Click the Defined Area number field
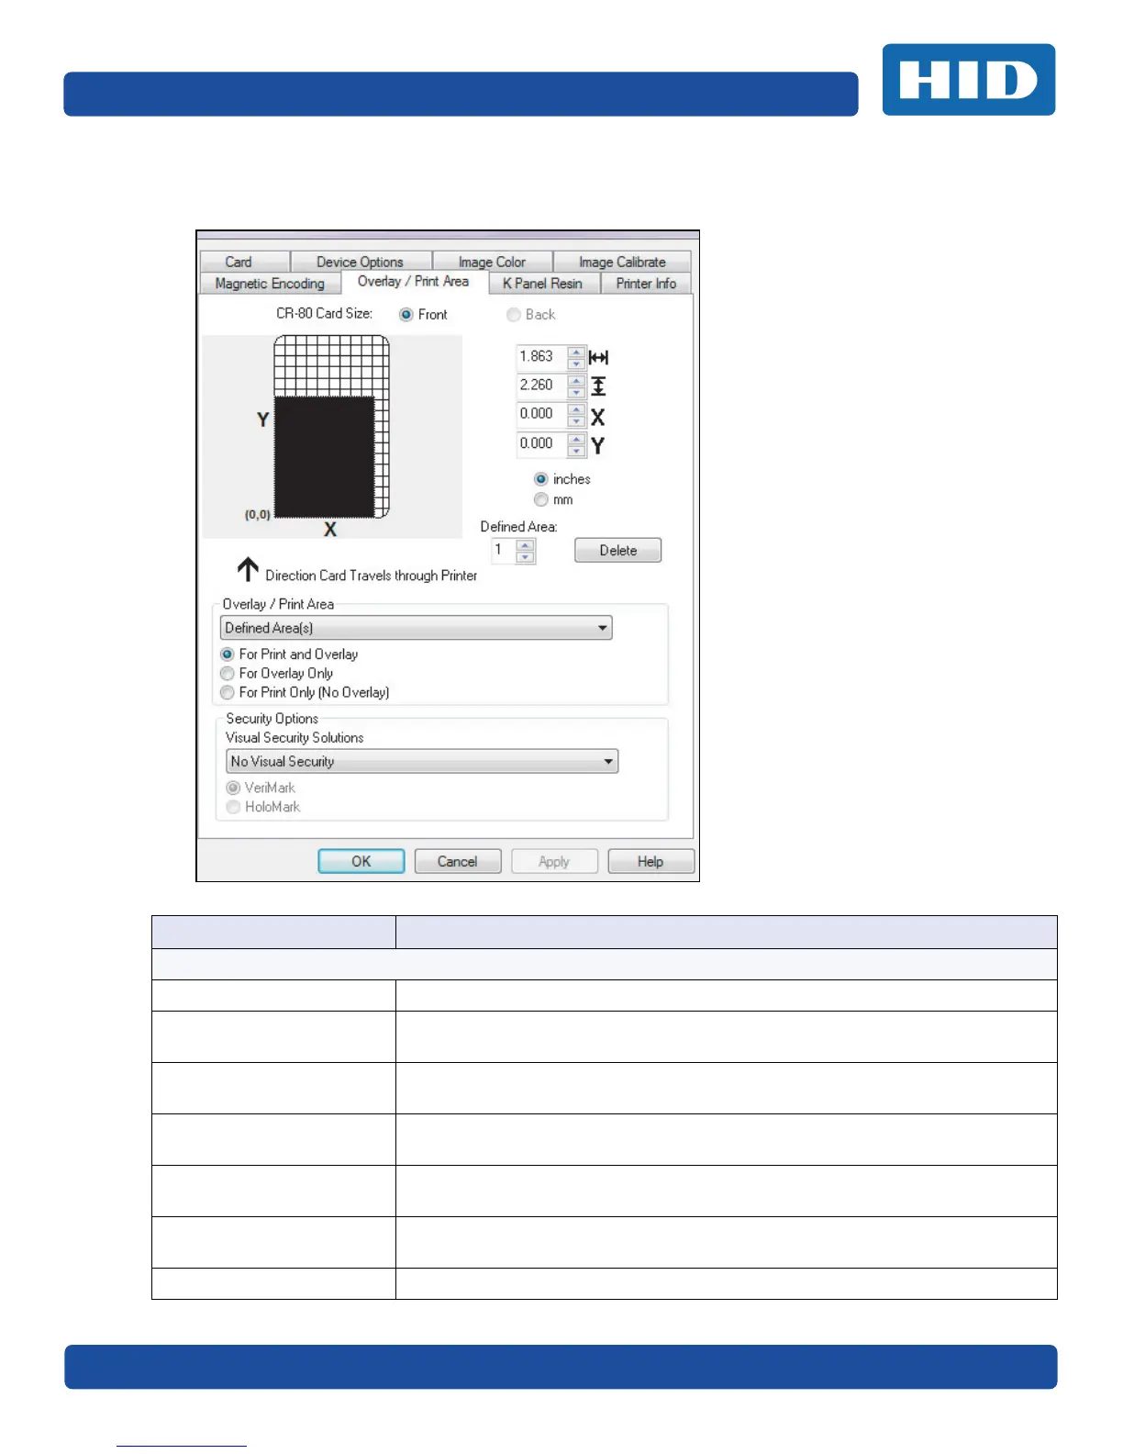The height and width of the screenshot is (1454, 1123). click(x=503, y=551)
